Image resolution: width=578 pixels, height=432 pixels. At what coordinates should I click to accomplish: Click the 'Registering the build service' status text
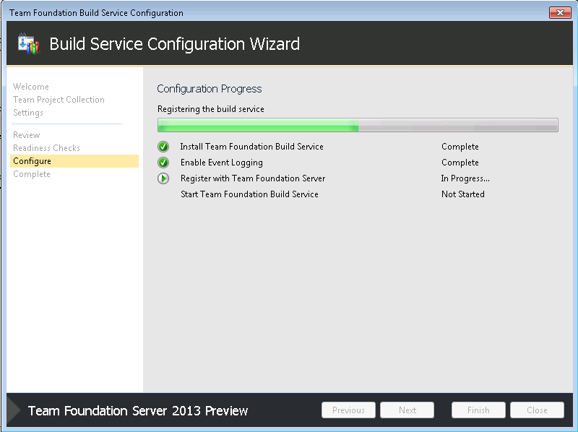coord(211,109)
